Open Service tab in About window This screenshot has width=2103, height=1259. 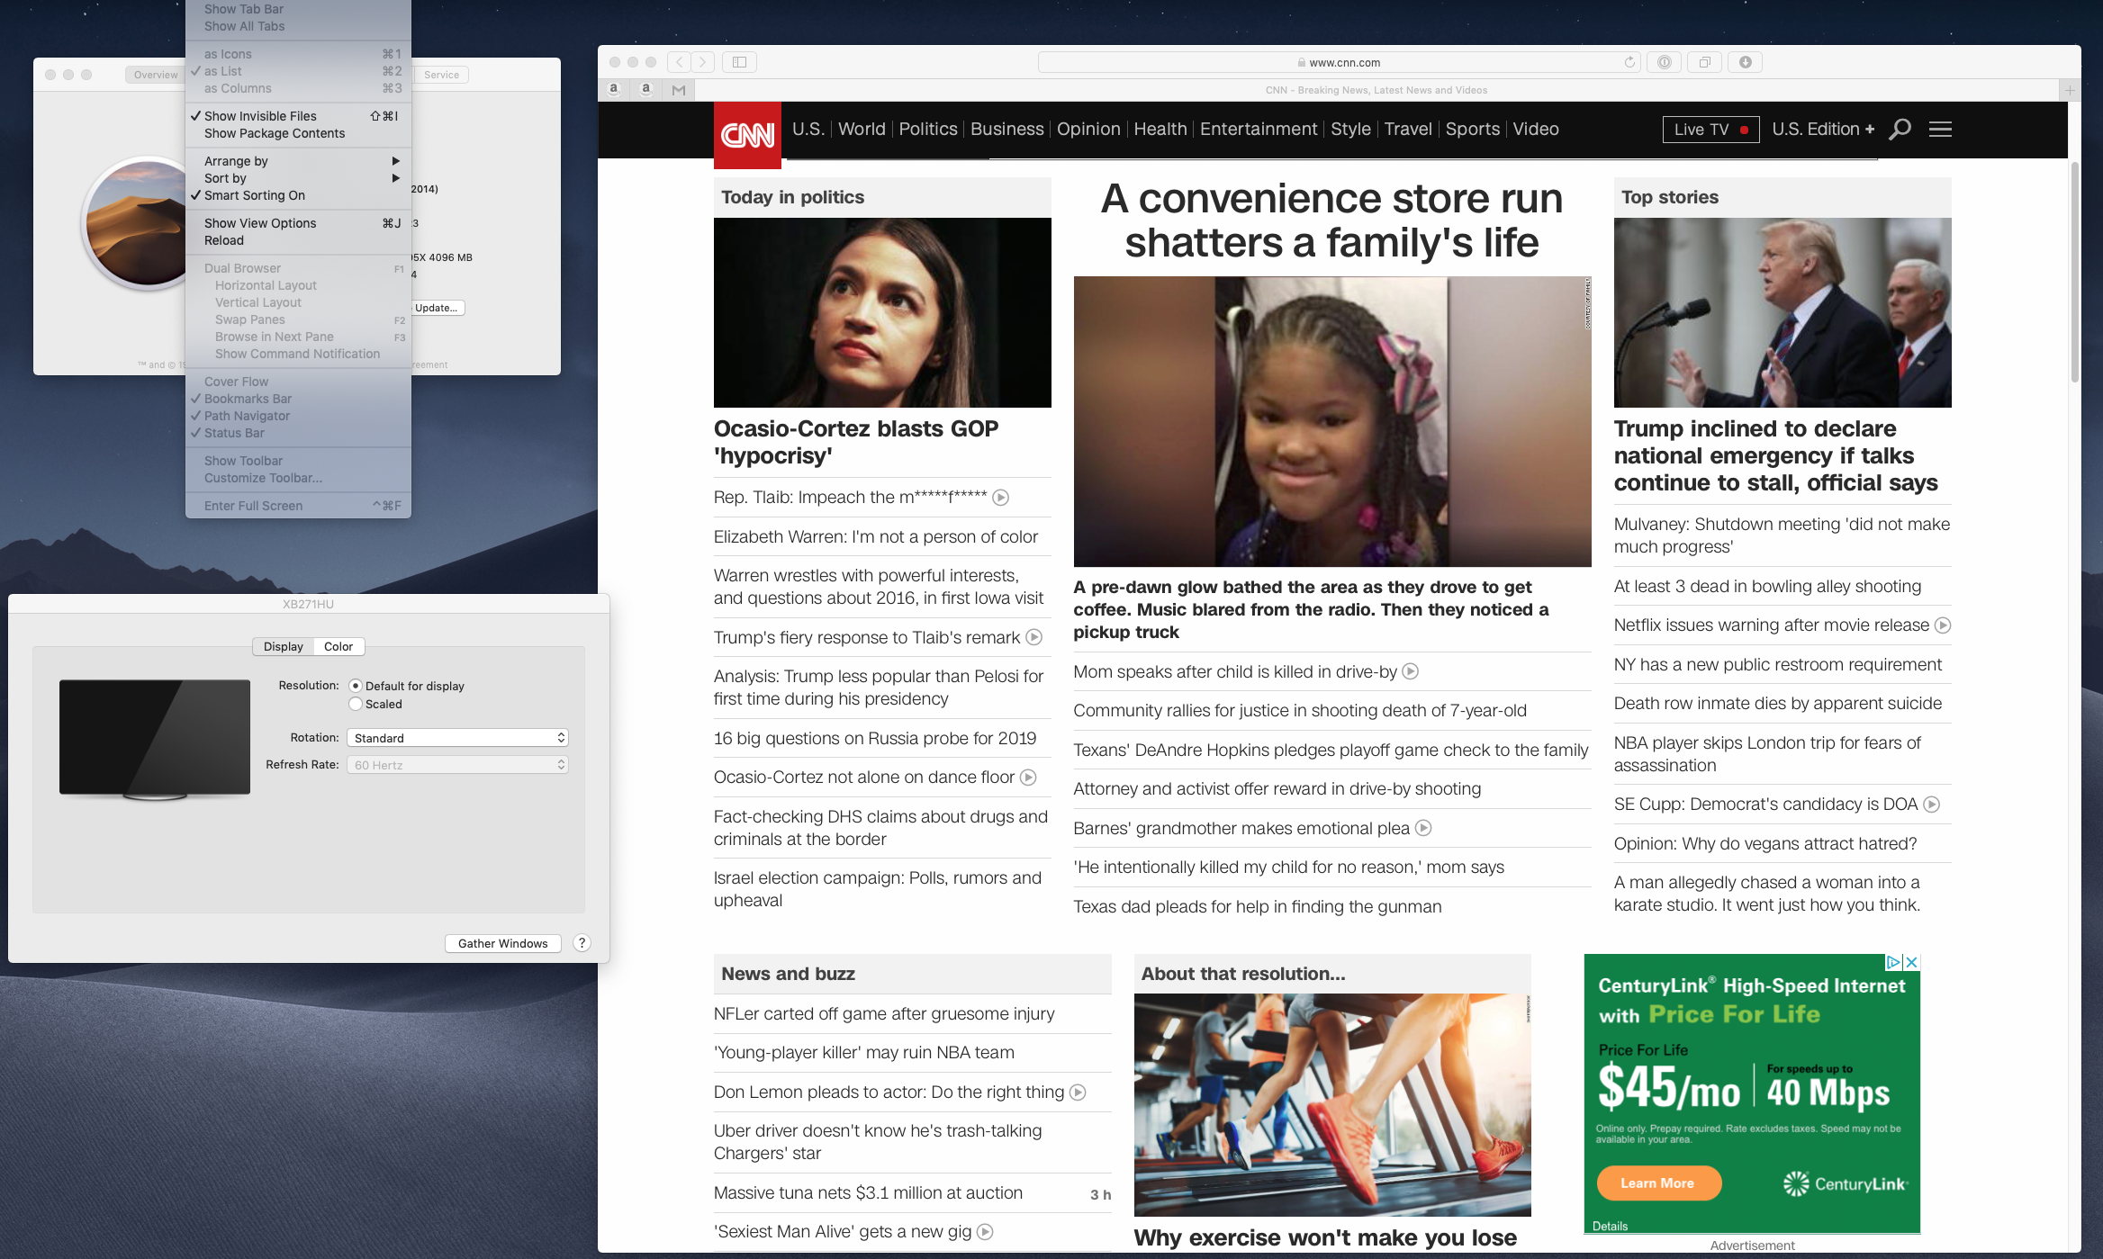click(x=441, y=75)
